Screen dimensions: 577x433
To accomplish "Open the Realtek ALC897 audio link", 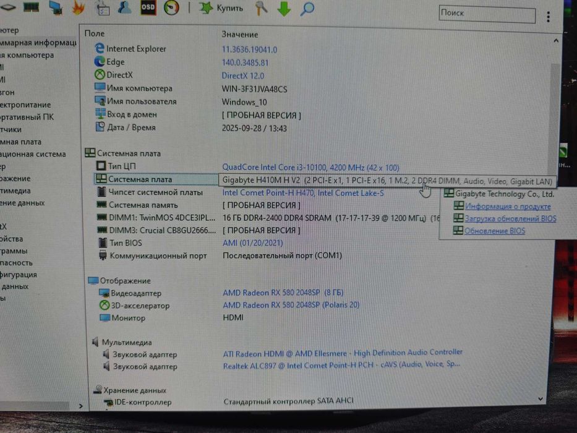I will point(341,365).
